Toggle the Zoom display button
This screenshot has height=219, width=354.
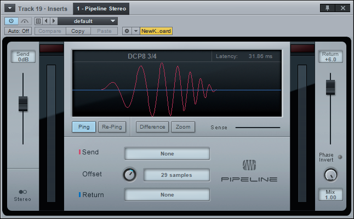click(x=183, y=127)
